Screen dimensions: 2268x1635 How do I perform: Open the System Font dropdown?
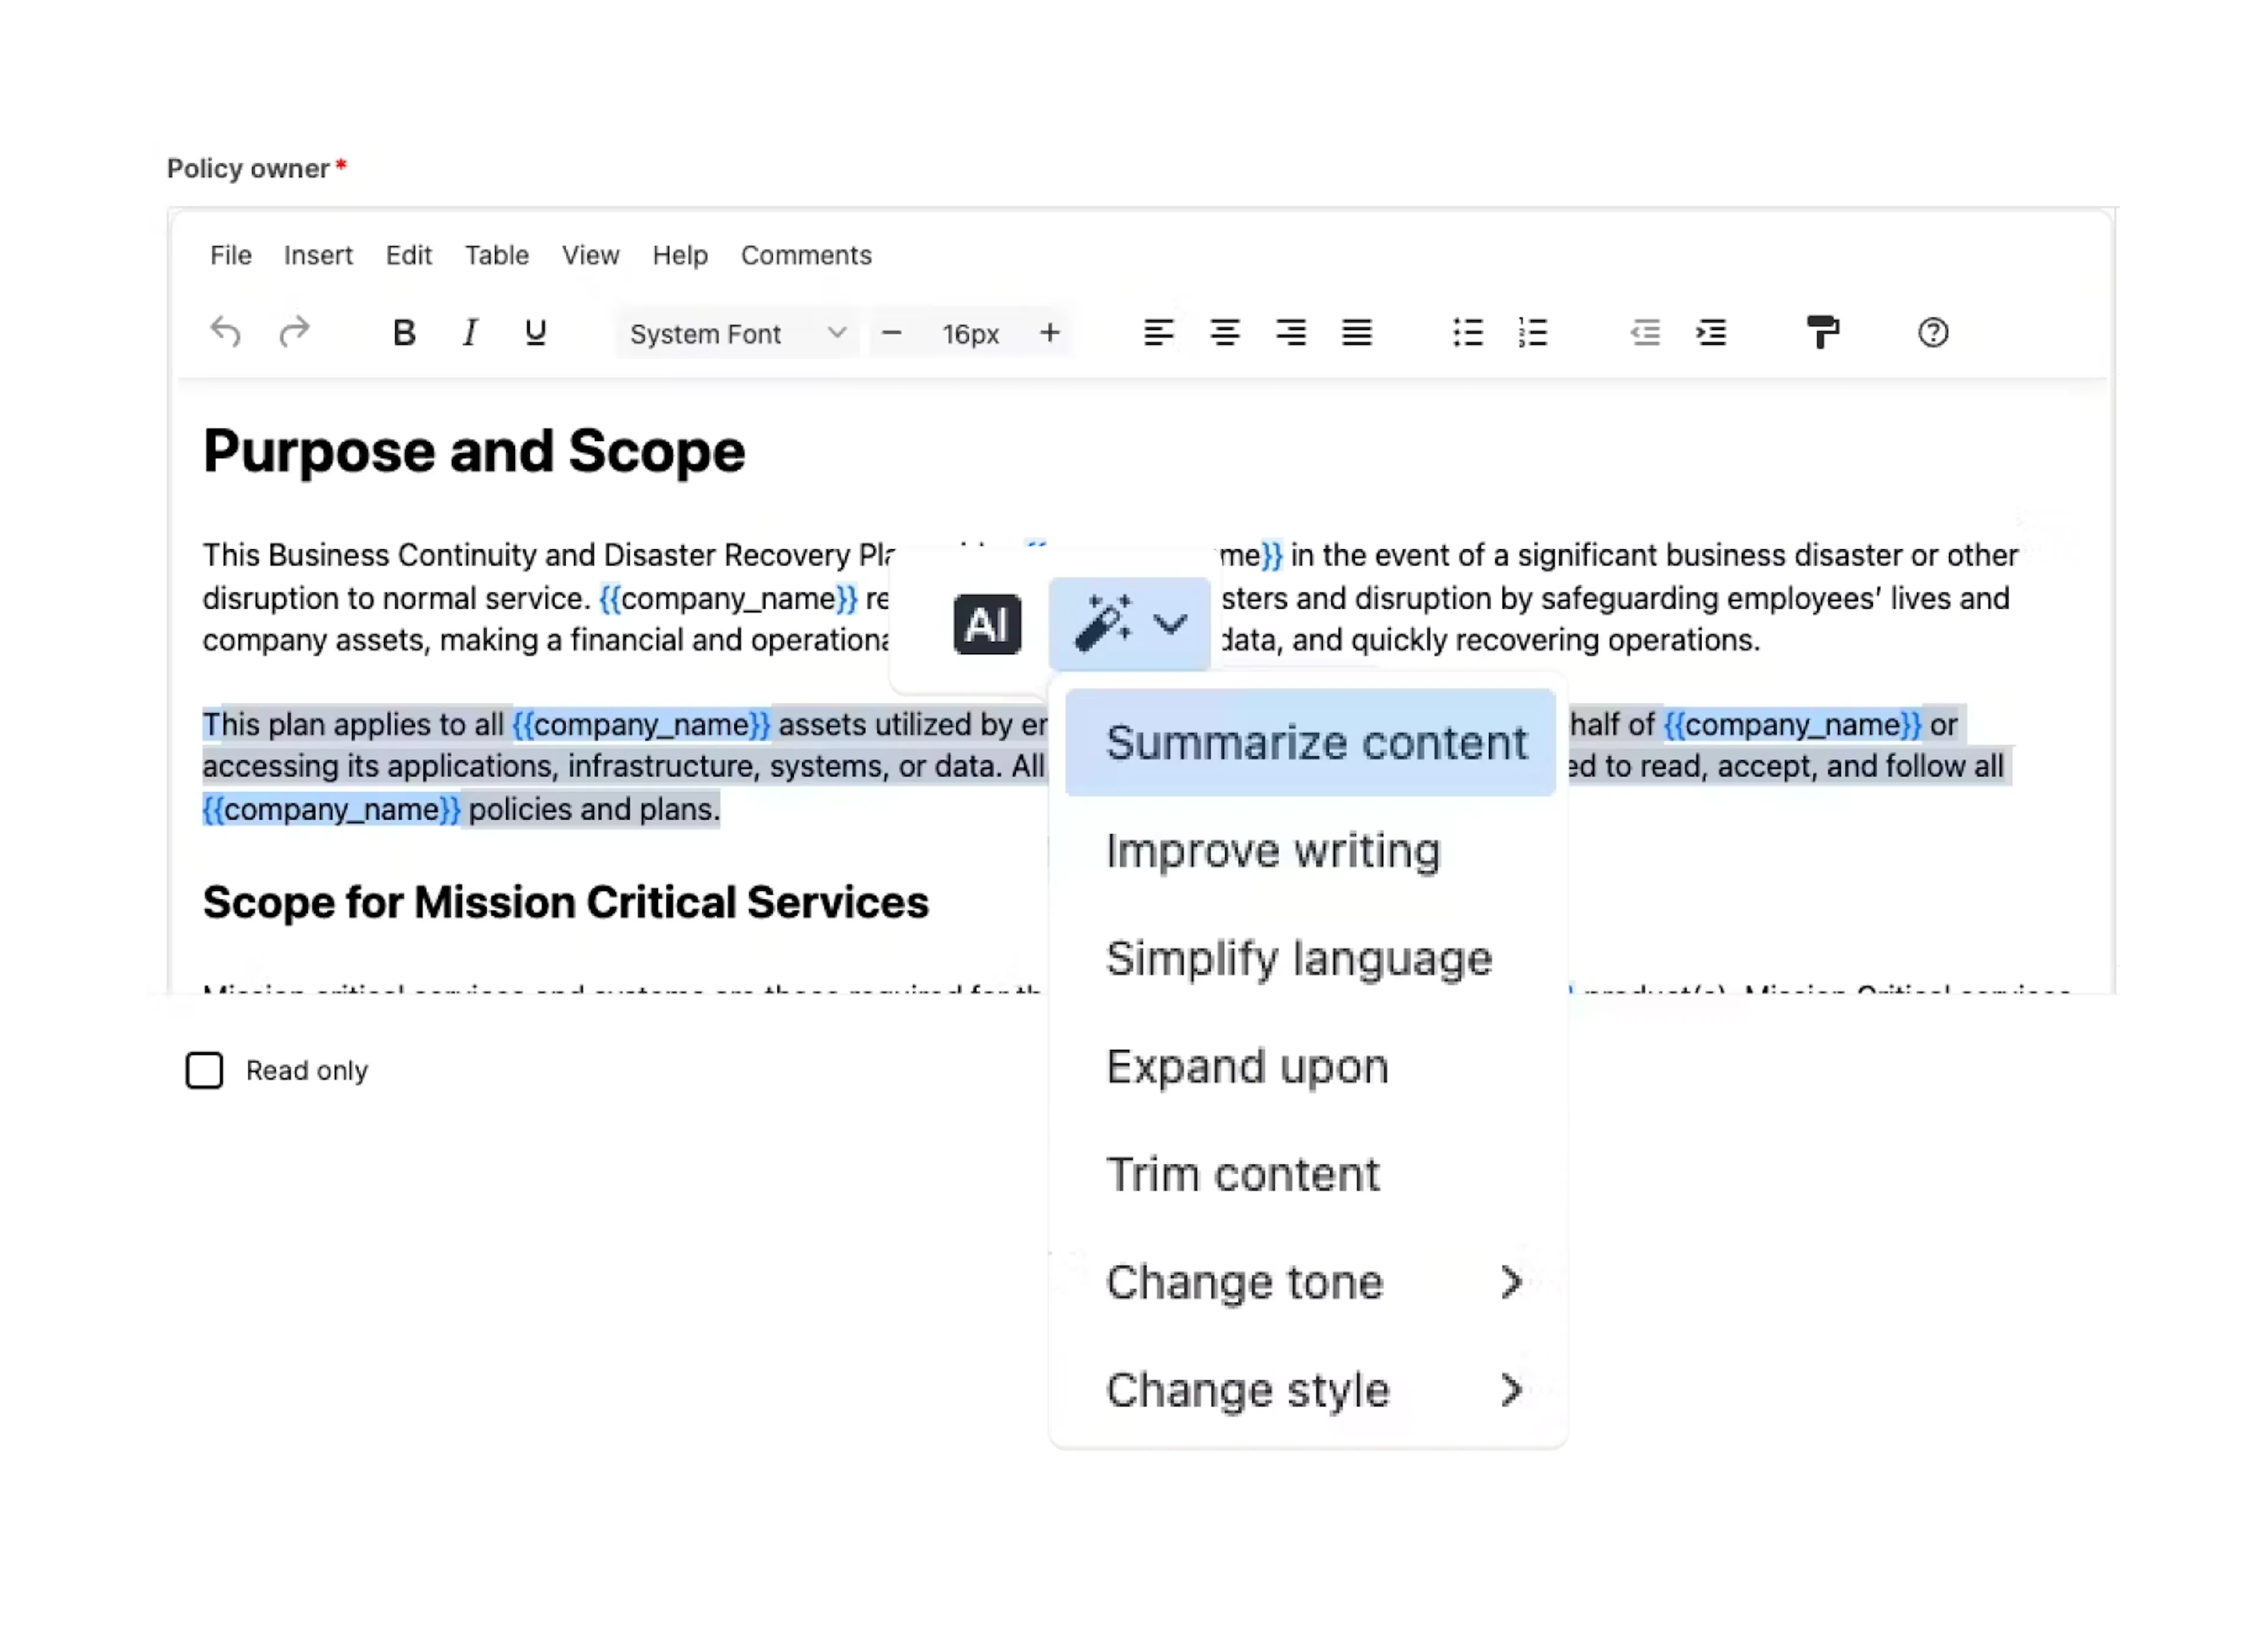pos(737,334)
